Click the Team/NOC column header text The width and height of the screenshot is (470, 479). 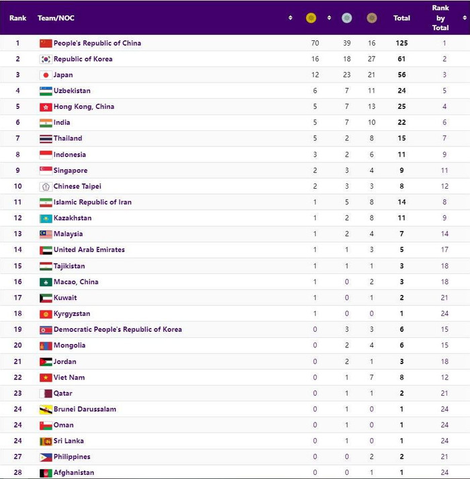pyautogui.click(x=56, y=18)
